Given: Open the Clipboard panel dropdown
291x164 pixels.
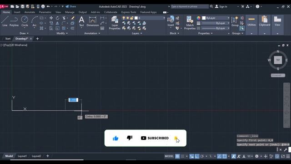Looking at the screenshot, I should pos(265,34).
